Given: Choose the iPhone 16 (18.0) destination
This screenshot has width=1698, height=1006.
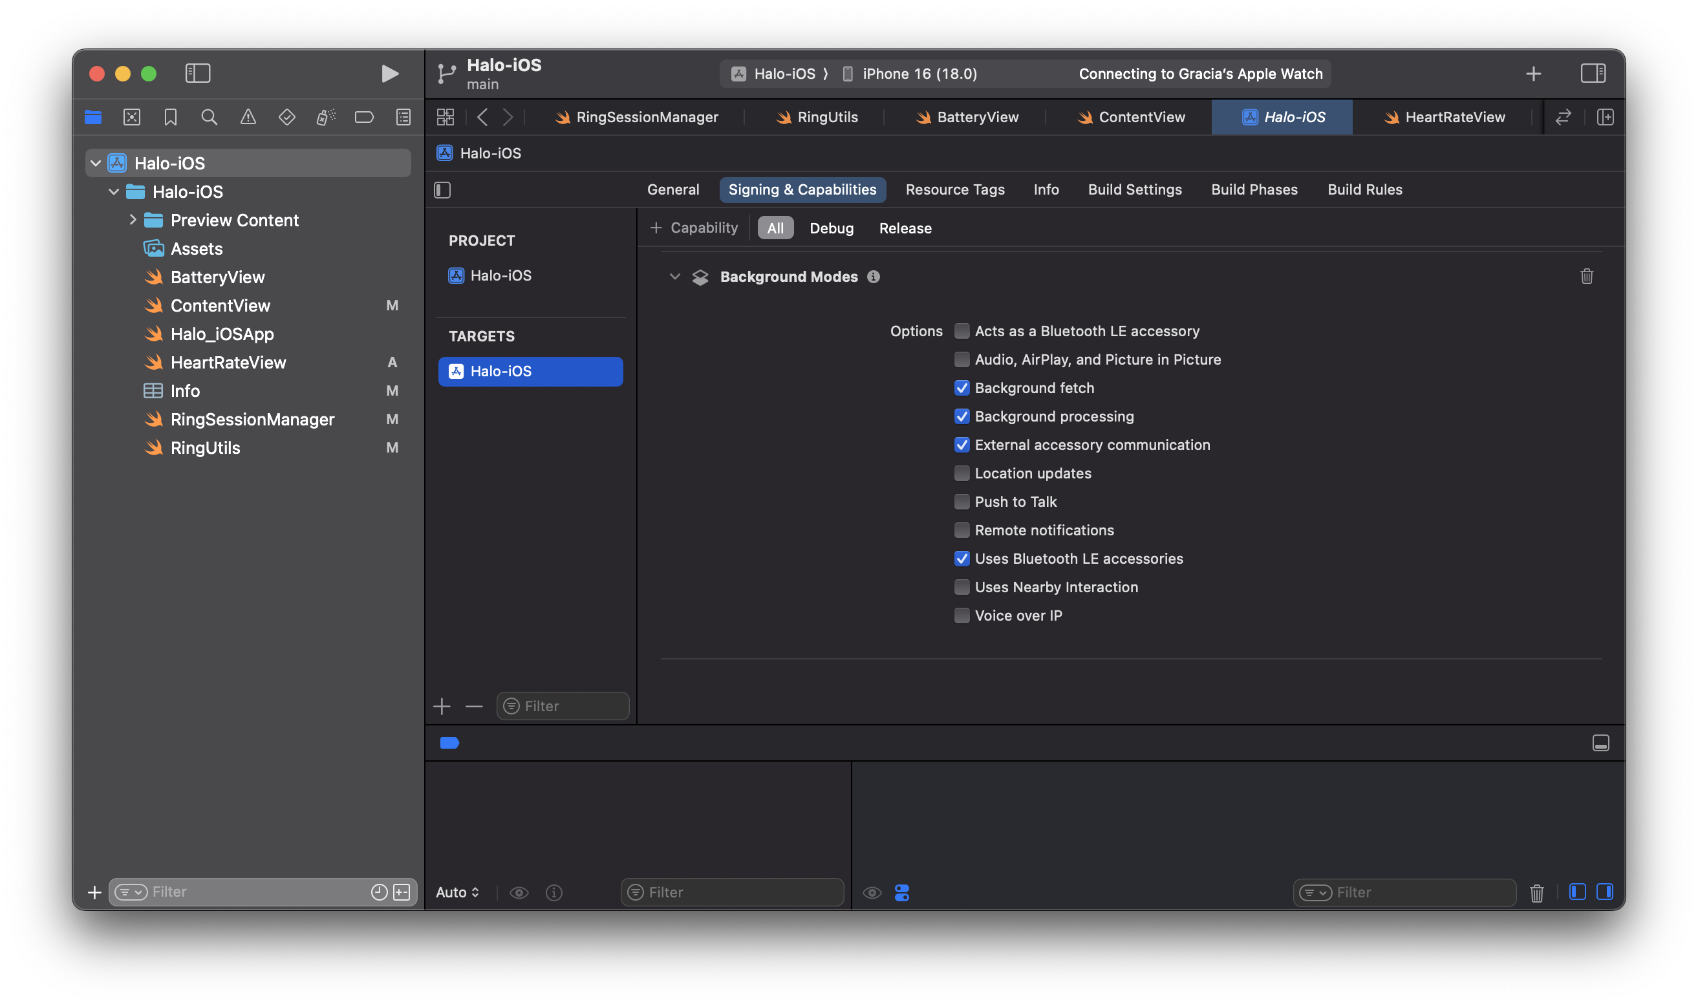Looking at the screenshot, I should point(910,74).
